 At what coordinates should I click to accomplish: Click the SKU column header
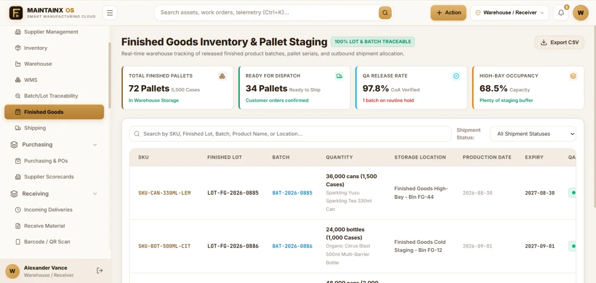tap(143, 157)
